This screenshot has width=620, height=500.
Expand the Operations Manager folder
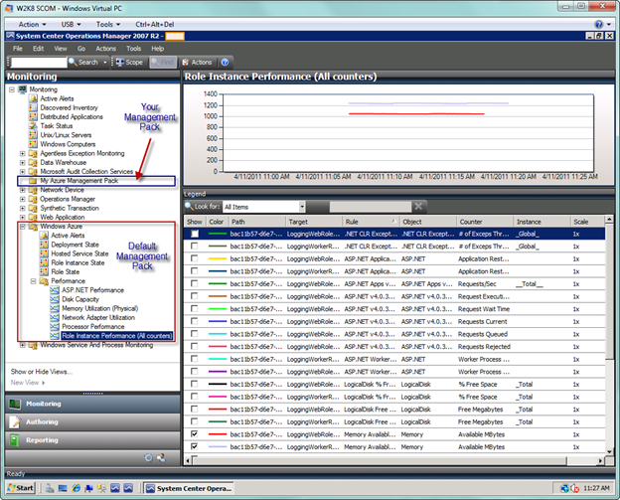click(23, 199)
